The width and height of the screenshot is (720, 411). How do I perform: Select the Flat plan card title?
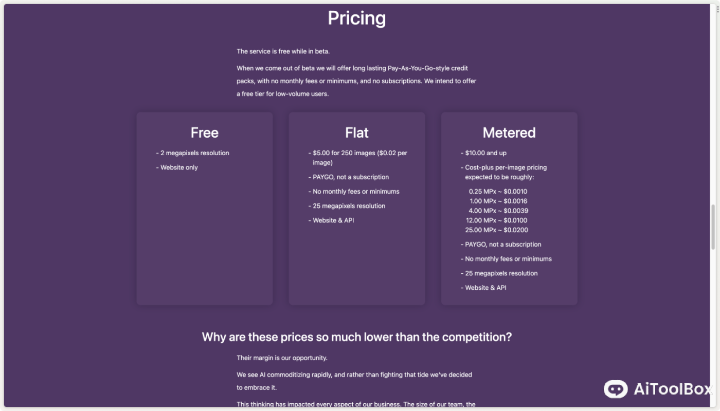click(x=357, y=133)
